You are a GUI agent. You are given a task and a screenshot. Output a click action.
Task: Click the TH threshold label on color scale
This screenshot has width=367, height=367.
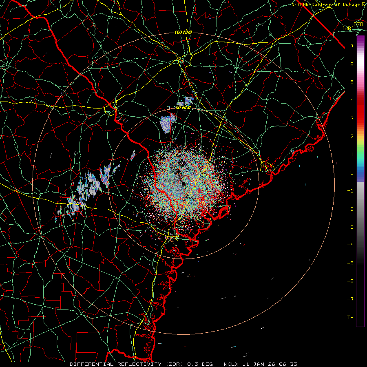pos(350,318)
